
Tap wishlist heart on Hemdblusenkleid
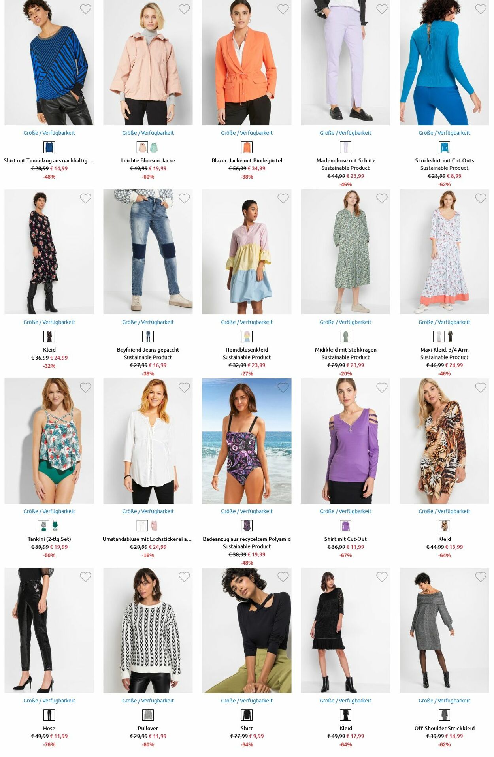tap(283, 198)
